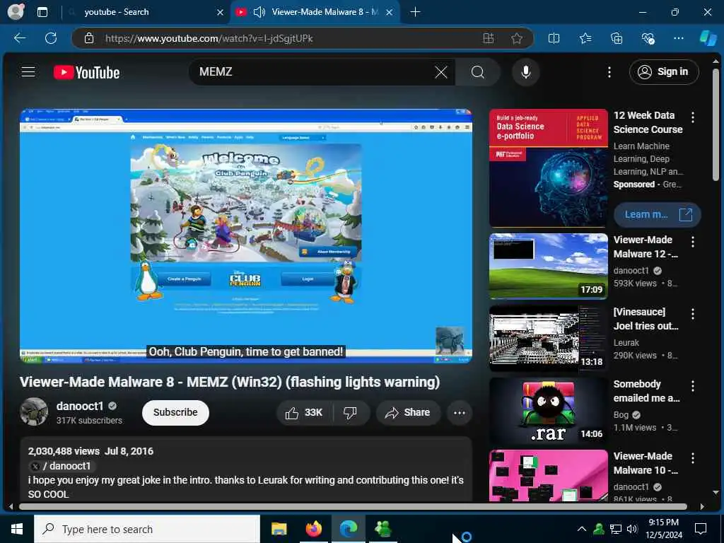Go back to previous page
Image resolution: width=724 pixels, height=543 pixels.
(x=20, y=38)
